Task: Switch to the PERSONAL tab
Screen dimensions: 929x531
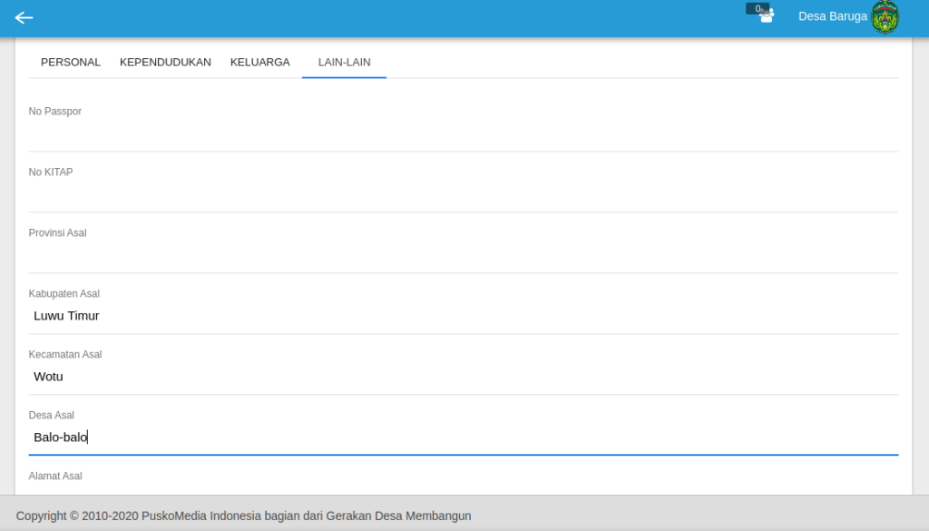Action: coord(71,63)
